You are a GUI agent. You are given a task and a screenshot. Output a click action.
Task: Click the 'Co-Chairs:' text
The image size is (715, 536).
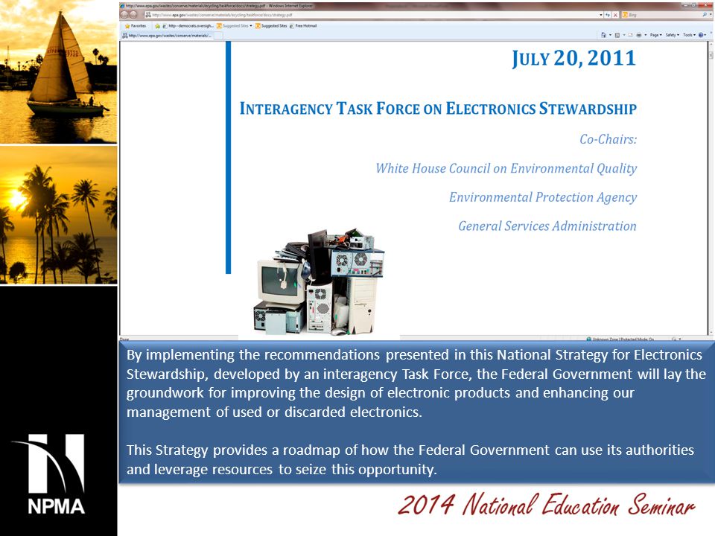coord(608,139)
